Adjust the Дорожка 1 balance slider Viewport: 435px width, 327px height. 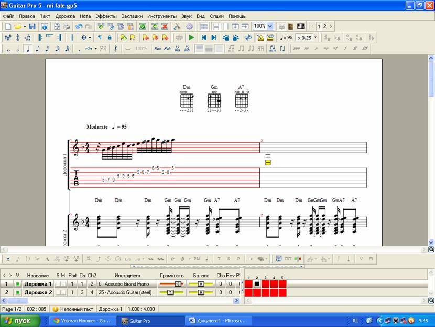tap(201, 284)
